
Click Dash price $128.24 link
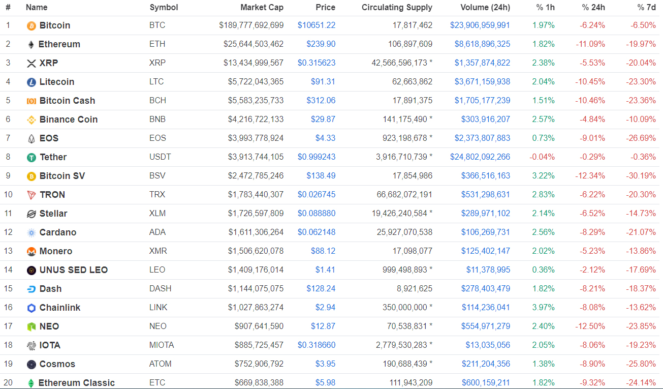coord(321,289)
